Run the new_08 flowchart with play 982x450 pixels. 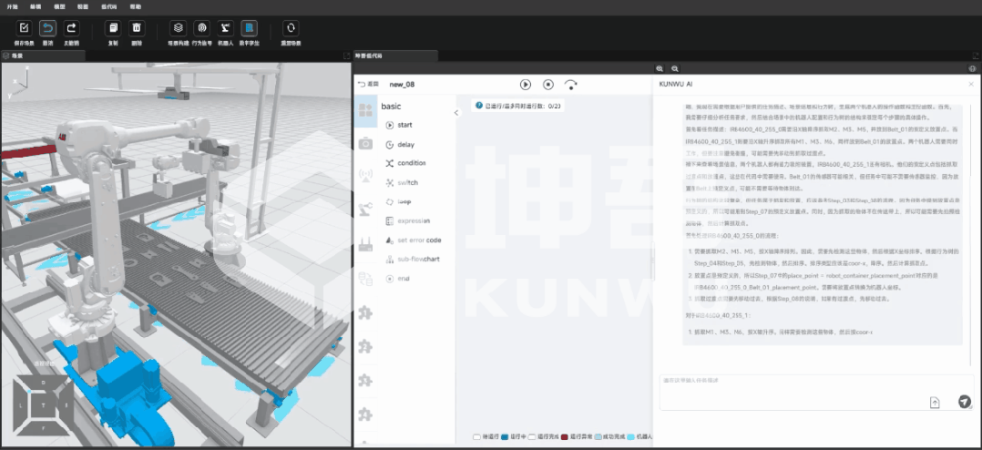pos(526,84)
